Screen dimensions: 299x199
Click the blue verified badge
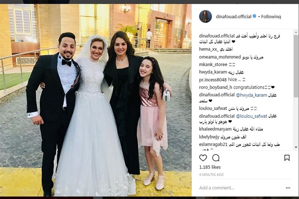255,16
